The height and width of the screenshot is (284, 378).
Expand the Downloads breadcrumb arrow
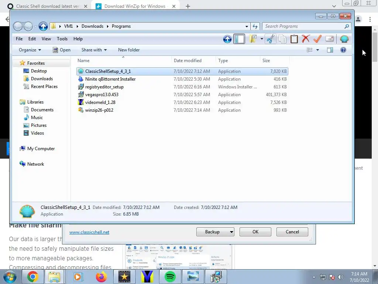tap(107, 26)
